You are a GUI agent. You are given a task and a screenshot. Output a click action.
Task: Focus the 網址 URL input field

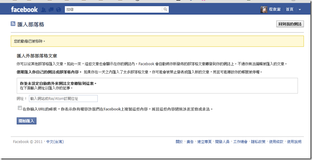[x=63, y=99]
